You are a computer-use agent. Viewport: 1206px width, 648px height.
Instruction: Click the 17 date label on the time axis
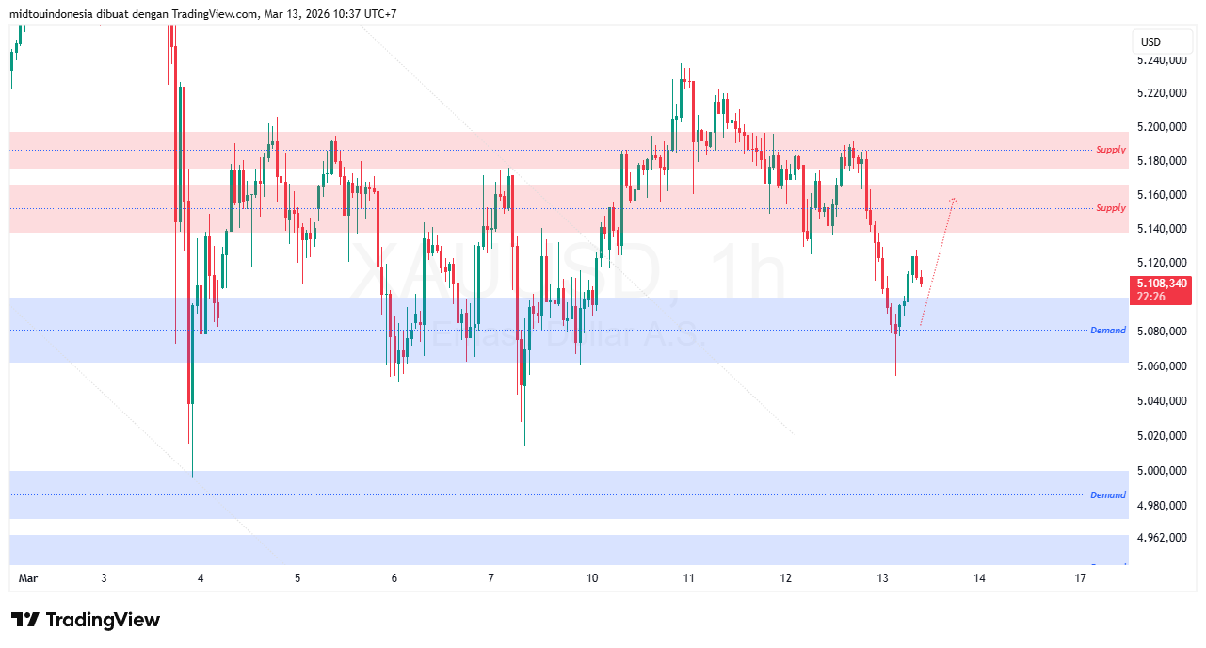(1079, 578)
